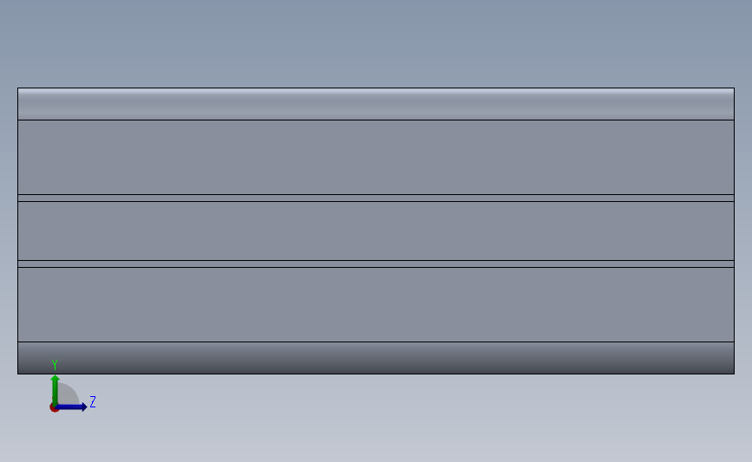Viewport: 752px width, 462px height.
Task: Select the light top chamfered face of the model
Action: click(376, 104)
